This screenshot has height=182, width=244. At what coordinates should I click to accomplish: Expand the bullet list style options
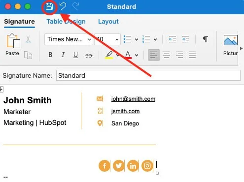137,39
